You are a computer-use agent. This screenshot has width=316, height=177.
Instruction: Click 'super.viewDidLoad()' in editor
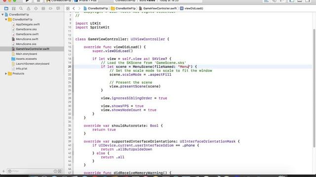coord(113,51)
